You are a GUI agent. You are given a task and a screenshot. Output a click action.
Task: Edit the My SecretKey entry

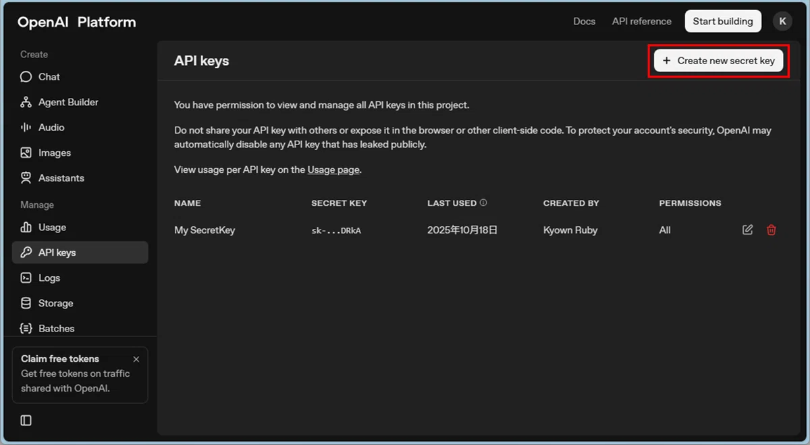747,230
